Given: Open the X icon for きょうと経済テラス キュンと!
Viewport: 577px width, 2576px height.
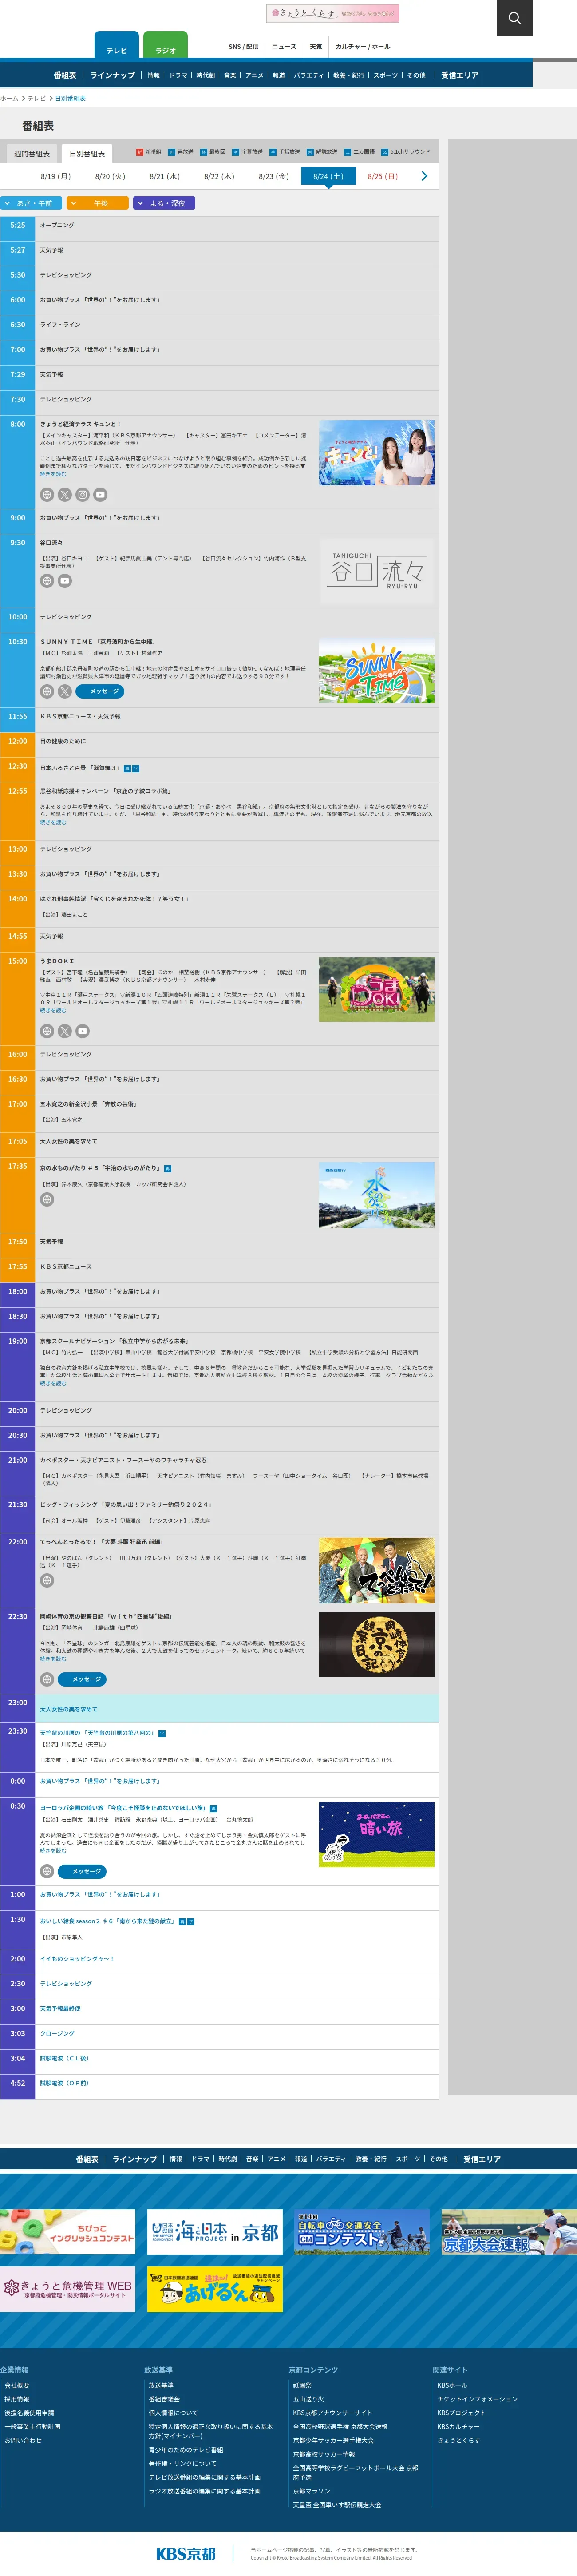Looking at the screenshot, I should tap(65, 494).
